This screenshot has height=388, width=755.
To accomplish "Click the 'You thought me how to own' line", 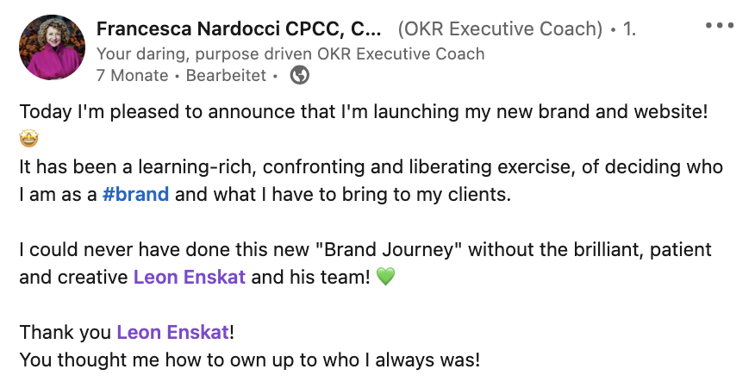I will click(x=249, y=360).
